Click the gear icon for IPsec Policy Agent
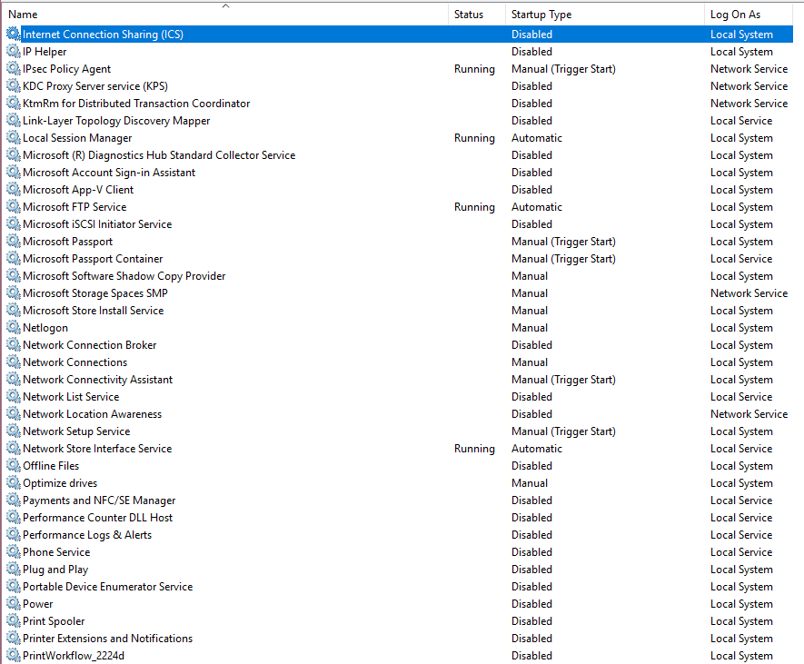This screenshot has height=664, width=804. click(x=14, y=69)
